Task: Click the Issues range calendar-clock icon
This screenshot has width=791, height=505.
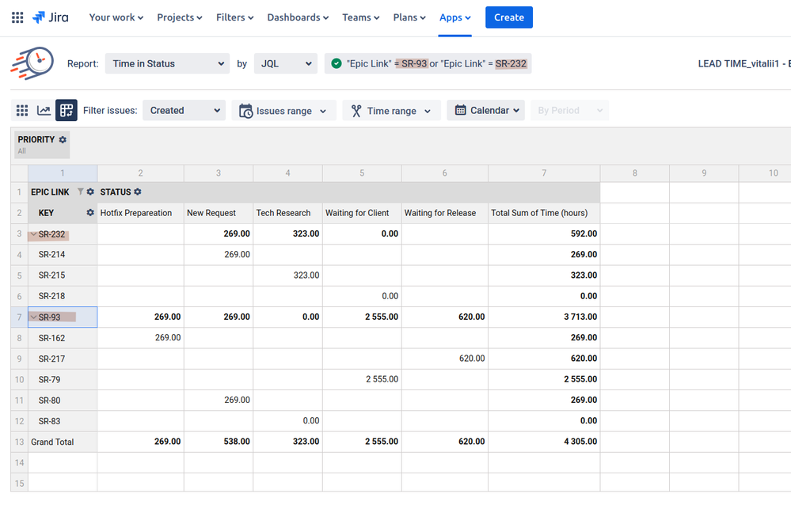Action: click(245, 111)
